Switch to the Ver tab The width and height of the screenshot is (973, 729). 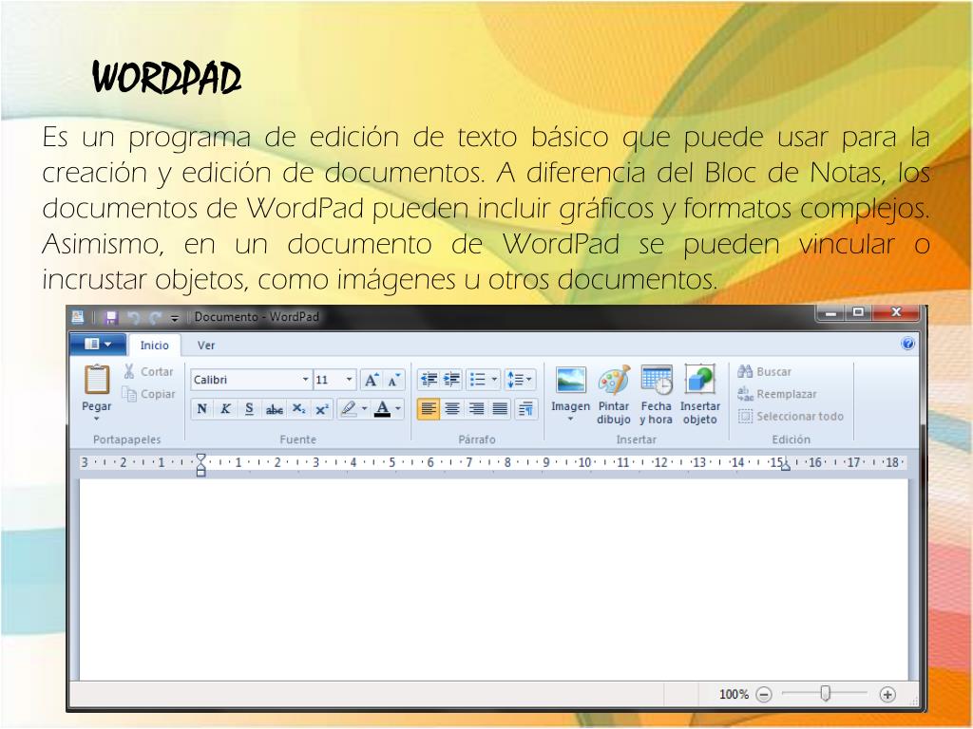[206, 346]
